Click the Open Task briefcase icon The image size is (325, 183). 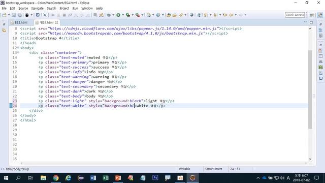click(175, 15)
